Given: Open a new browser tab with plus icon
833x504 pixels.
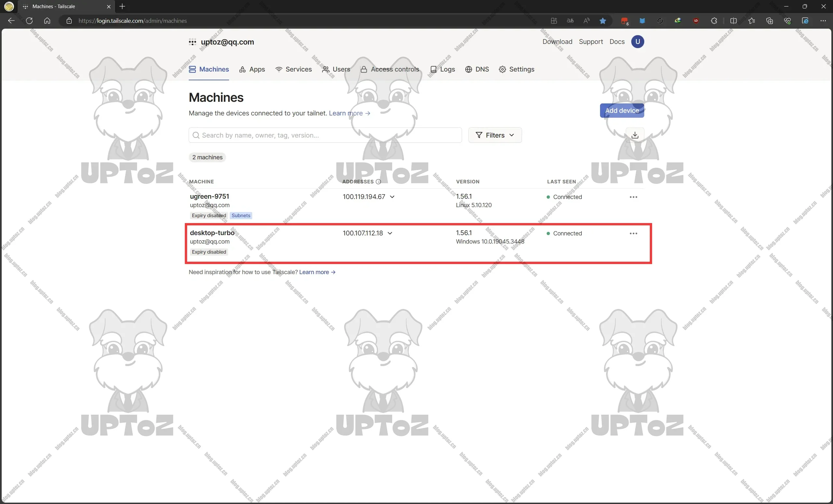Looking at the screenshot, I should point(122,7).
